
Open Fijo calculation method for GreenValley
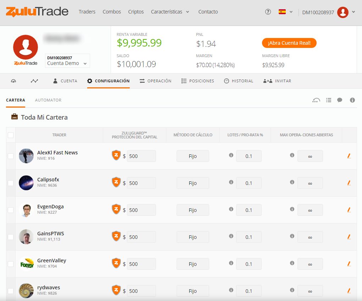tap(193, 264)
